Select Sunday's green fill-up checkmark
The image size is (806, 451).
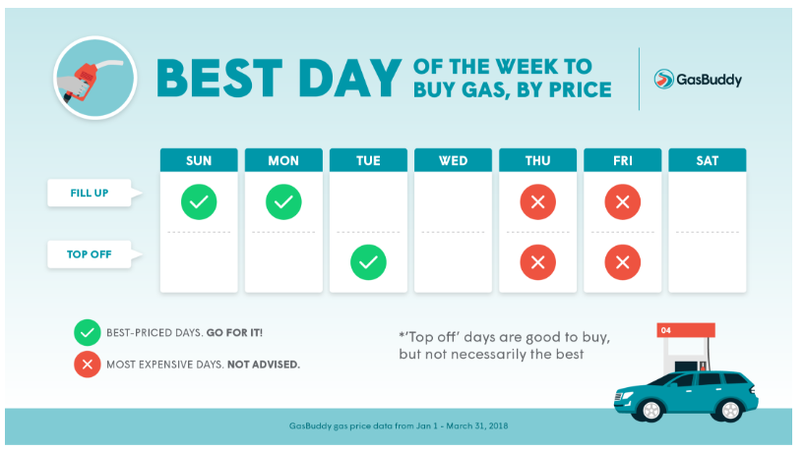coord(199,202)
